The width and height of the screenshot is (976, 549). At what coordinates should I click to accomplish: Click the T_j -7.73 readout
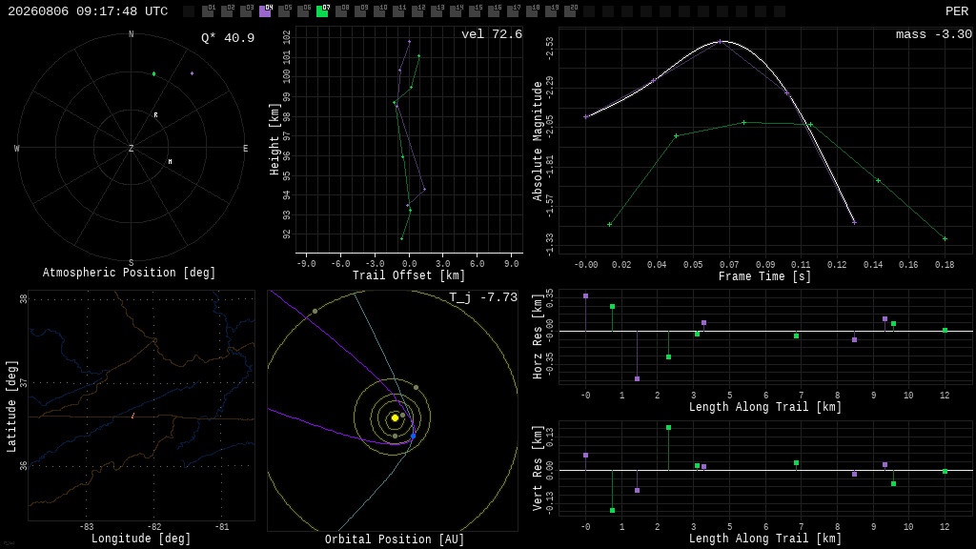coord(483,297)
